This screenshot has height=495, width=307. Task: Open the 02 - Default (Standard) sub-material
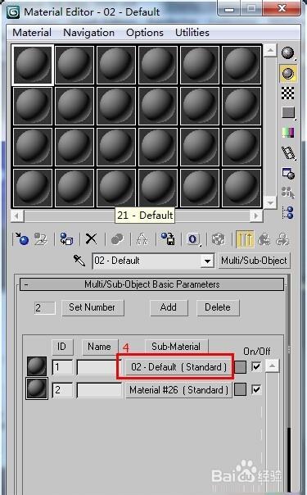coord(178,367)
